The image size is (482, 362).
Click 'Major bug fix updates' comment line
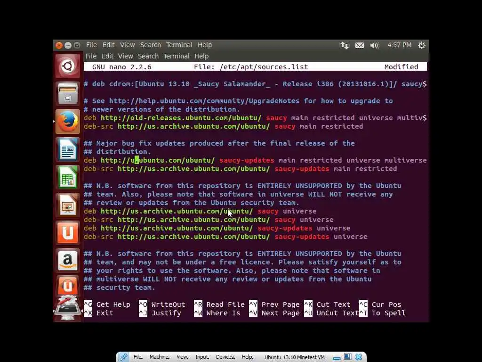pos(219,143)
